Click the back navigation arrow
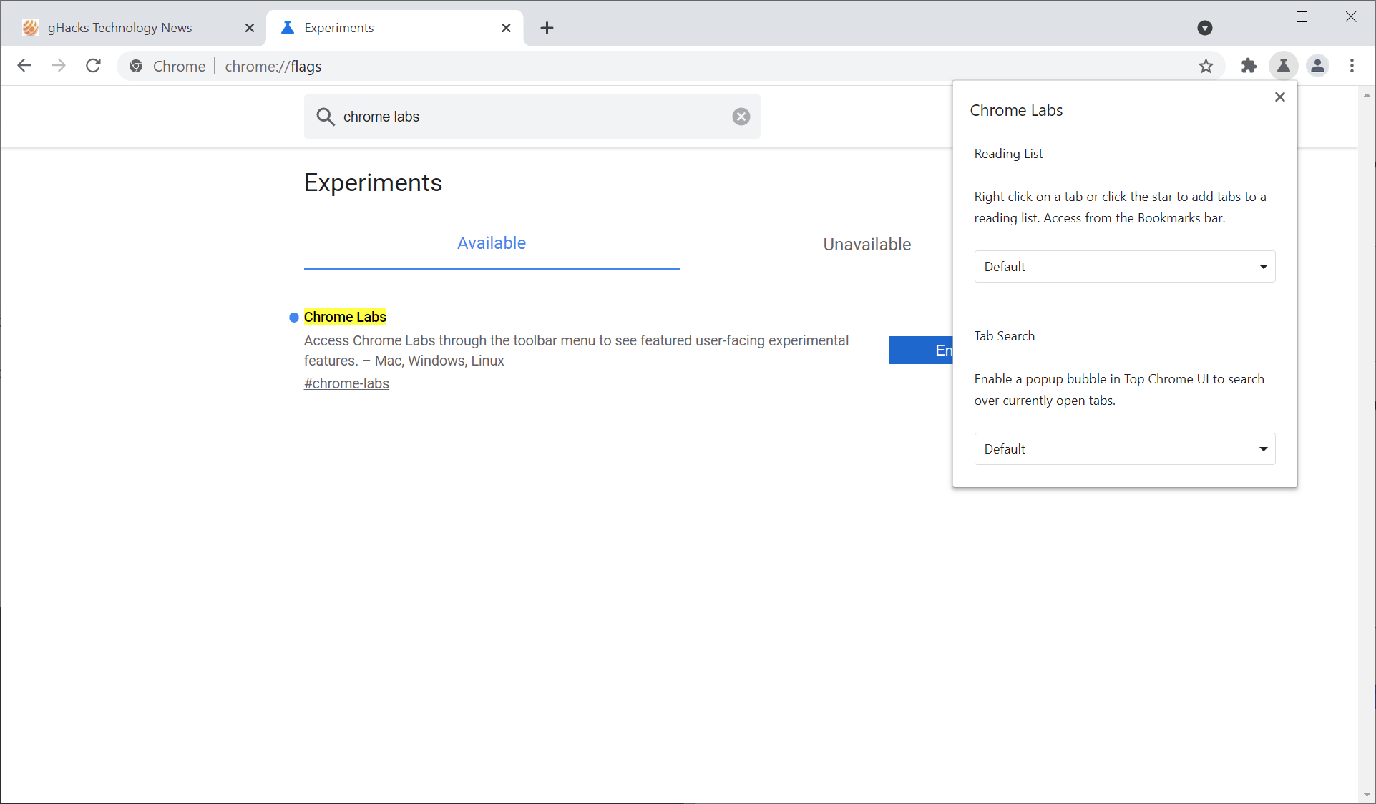1376x804 pixels. [x=24, y=65]
